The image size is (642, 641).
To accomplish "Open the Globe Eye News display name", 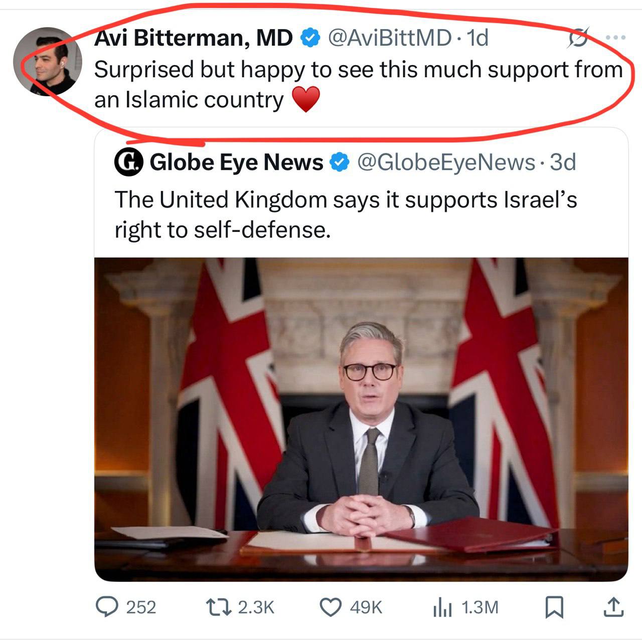I will [236, 162].
